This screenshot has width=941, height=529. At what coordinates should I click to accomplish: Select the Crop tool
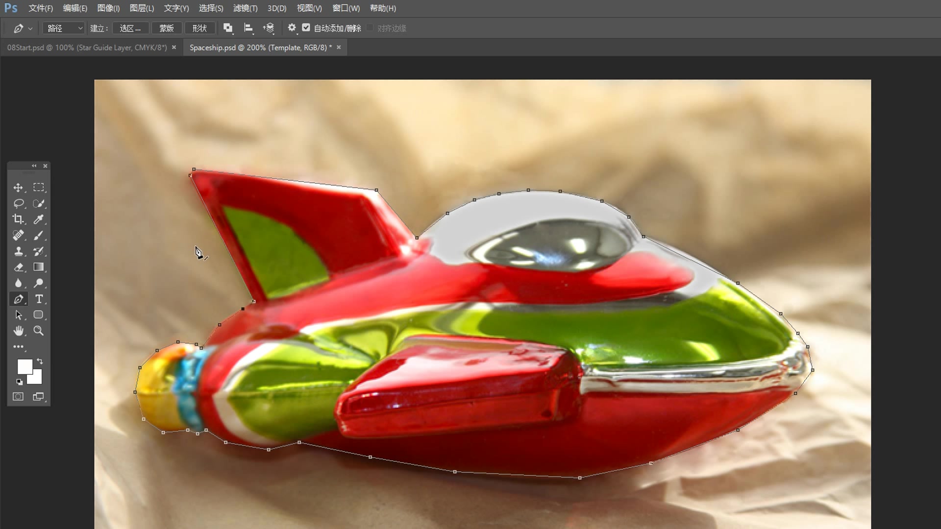pos(18,219)
